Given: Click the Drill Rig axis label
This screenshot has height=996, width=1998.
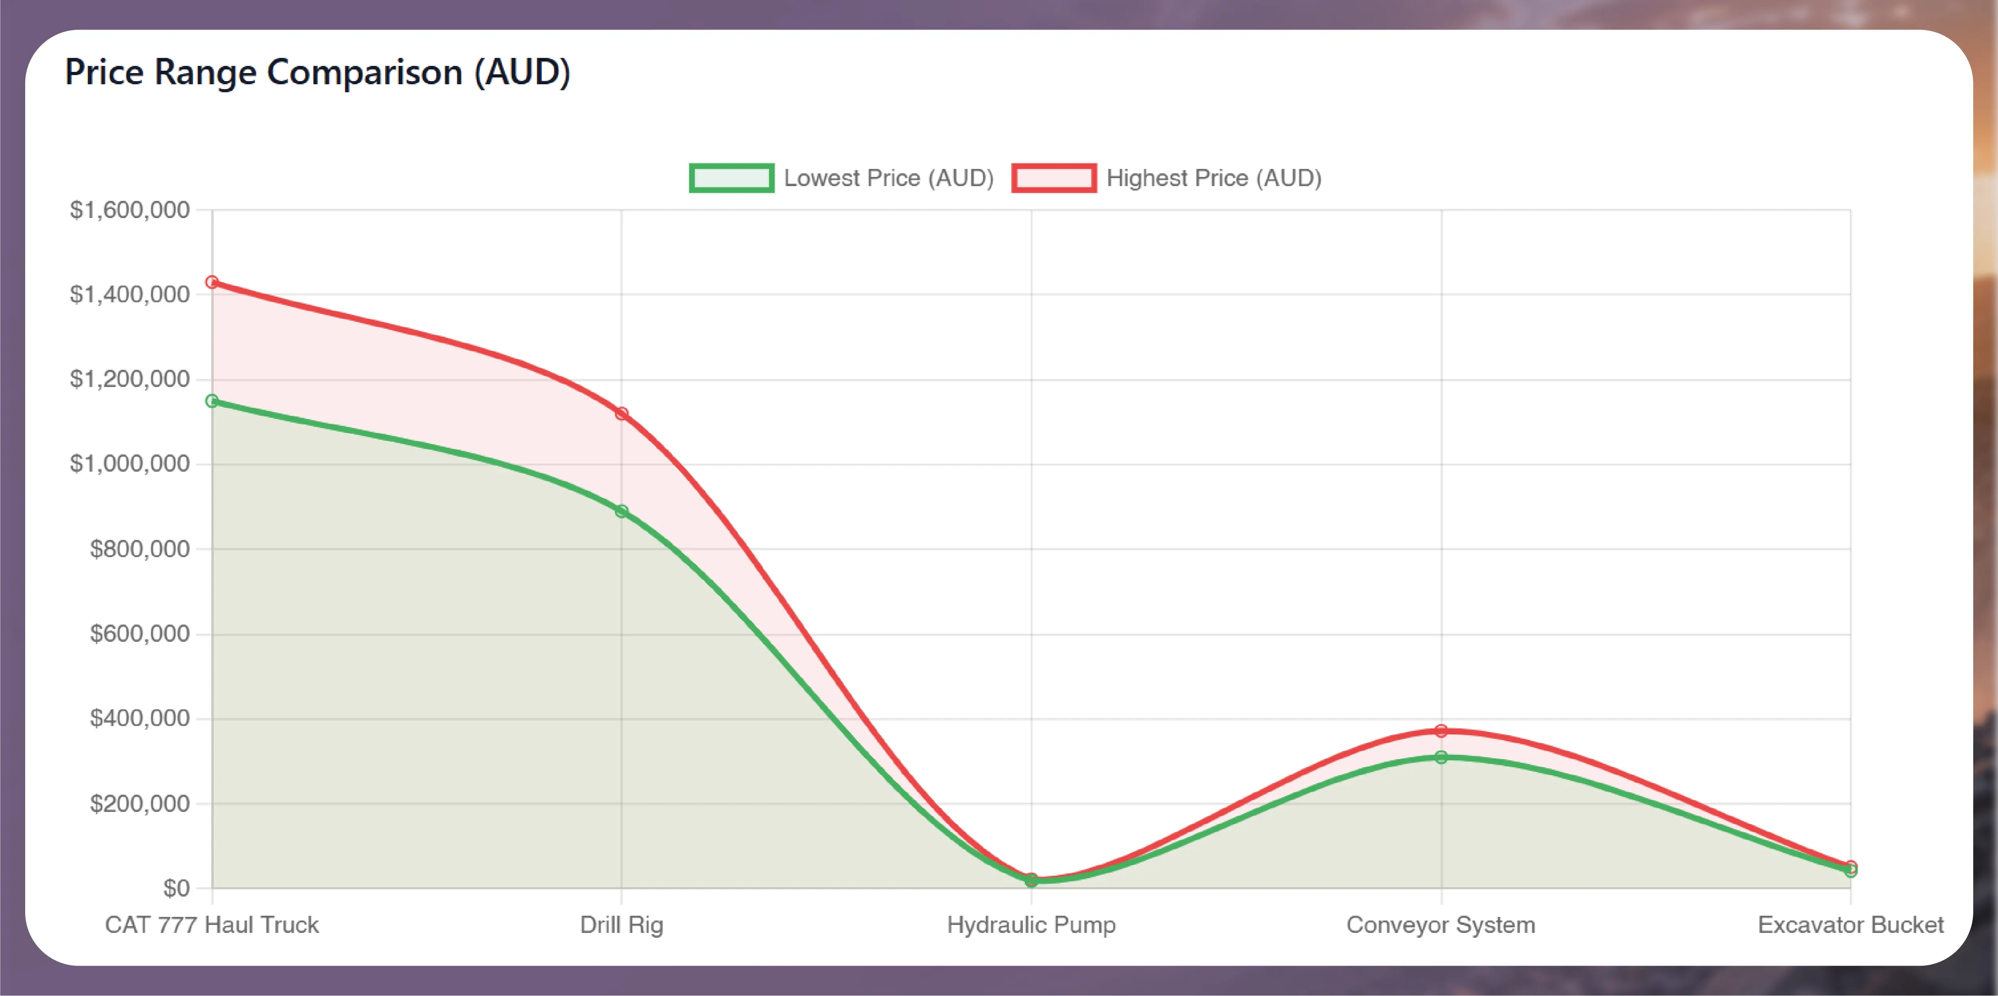Looking at the screenshot, I should pos(621,925).
